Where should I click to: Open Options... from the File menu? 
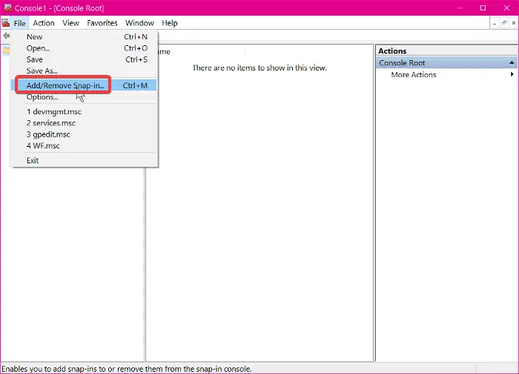pos(85,97)
